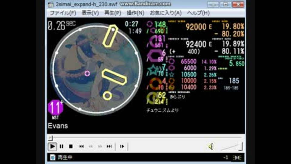The width and height of the screenshot is (291, 164).
Task: Click the 0.26 sec speed display
Action: 62,26
